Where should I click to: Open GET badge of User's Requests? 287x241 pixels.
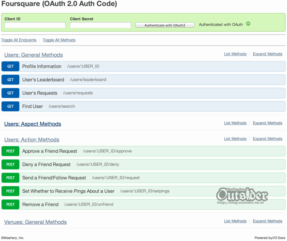coord(10,93)
